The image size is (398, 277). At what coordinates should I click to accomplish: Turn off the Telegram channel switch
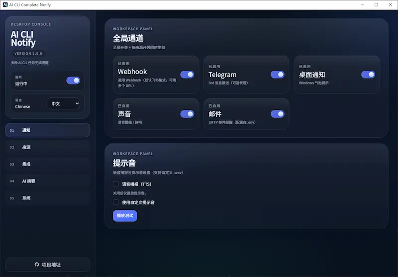point(277,75)
